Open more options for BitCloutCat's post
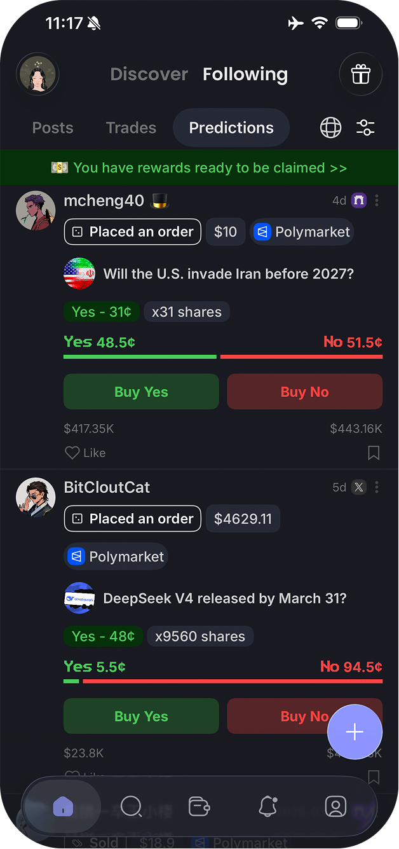Screen dimensions: 399x849 (x=377, y=488)
